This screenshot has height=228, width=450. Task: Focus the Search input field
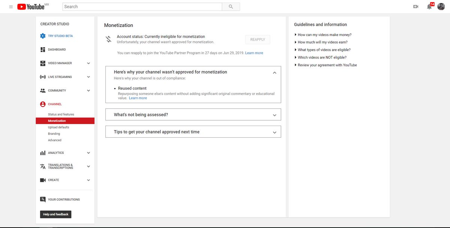click(x=142, y=7)
